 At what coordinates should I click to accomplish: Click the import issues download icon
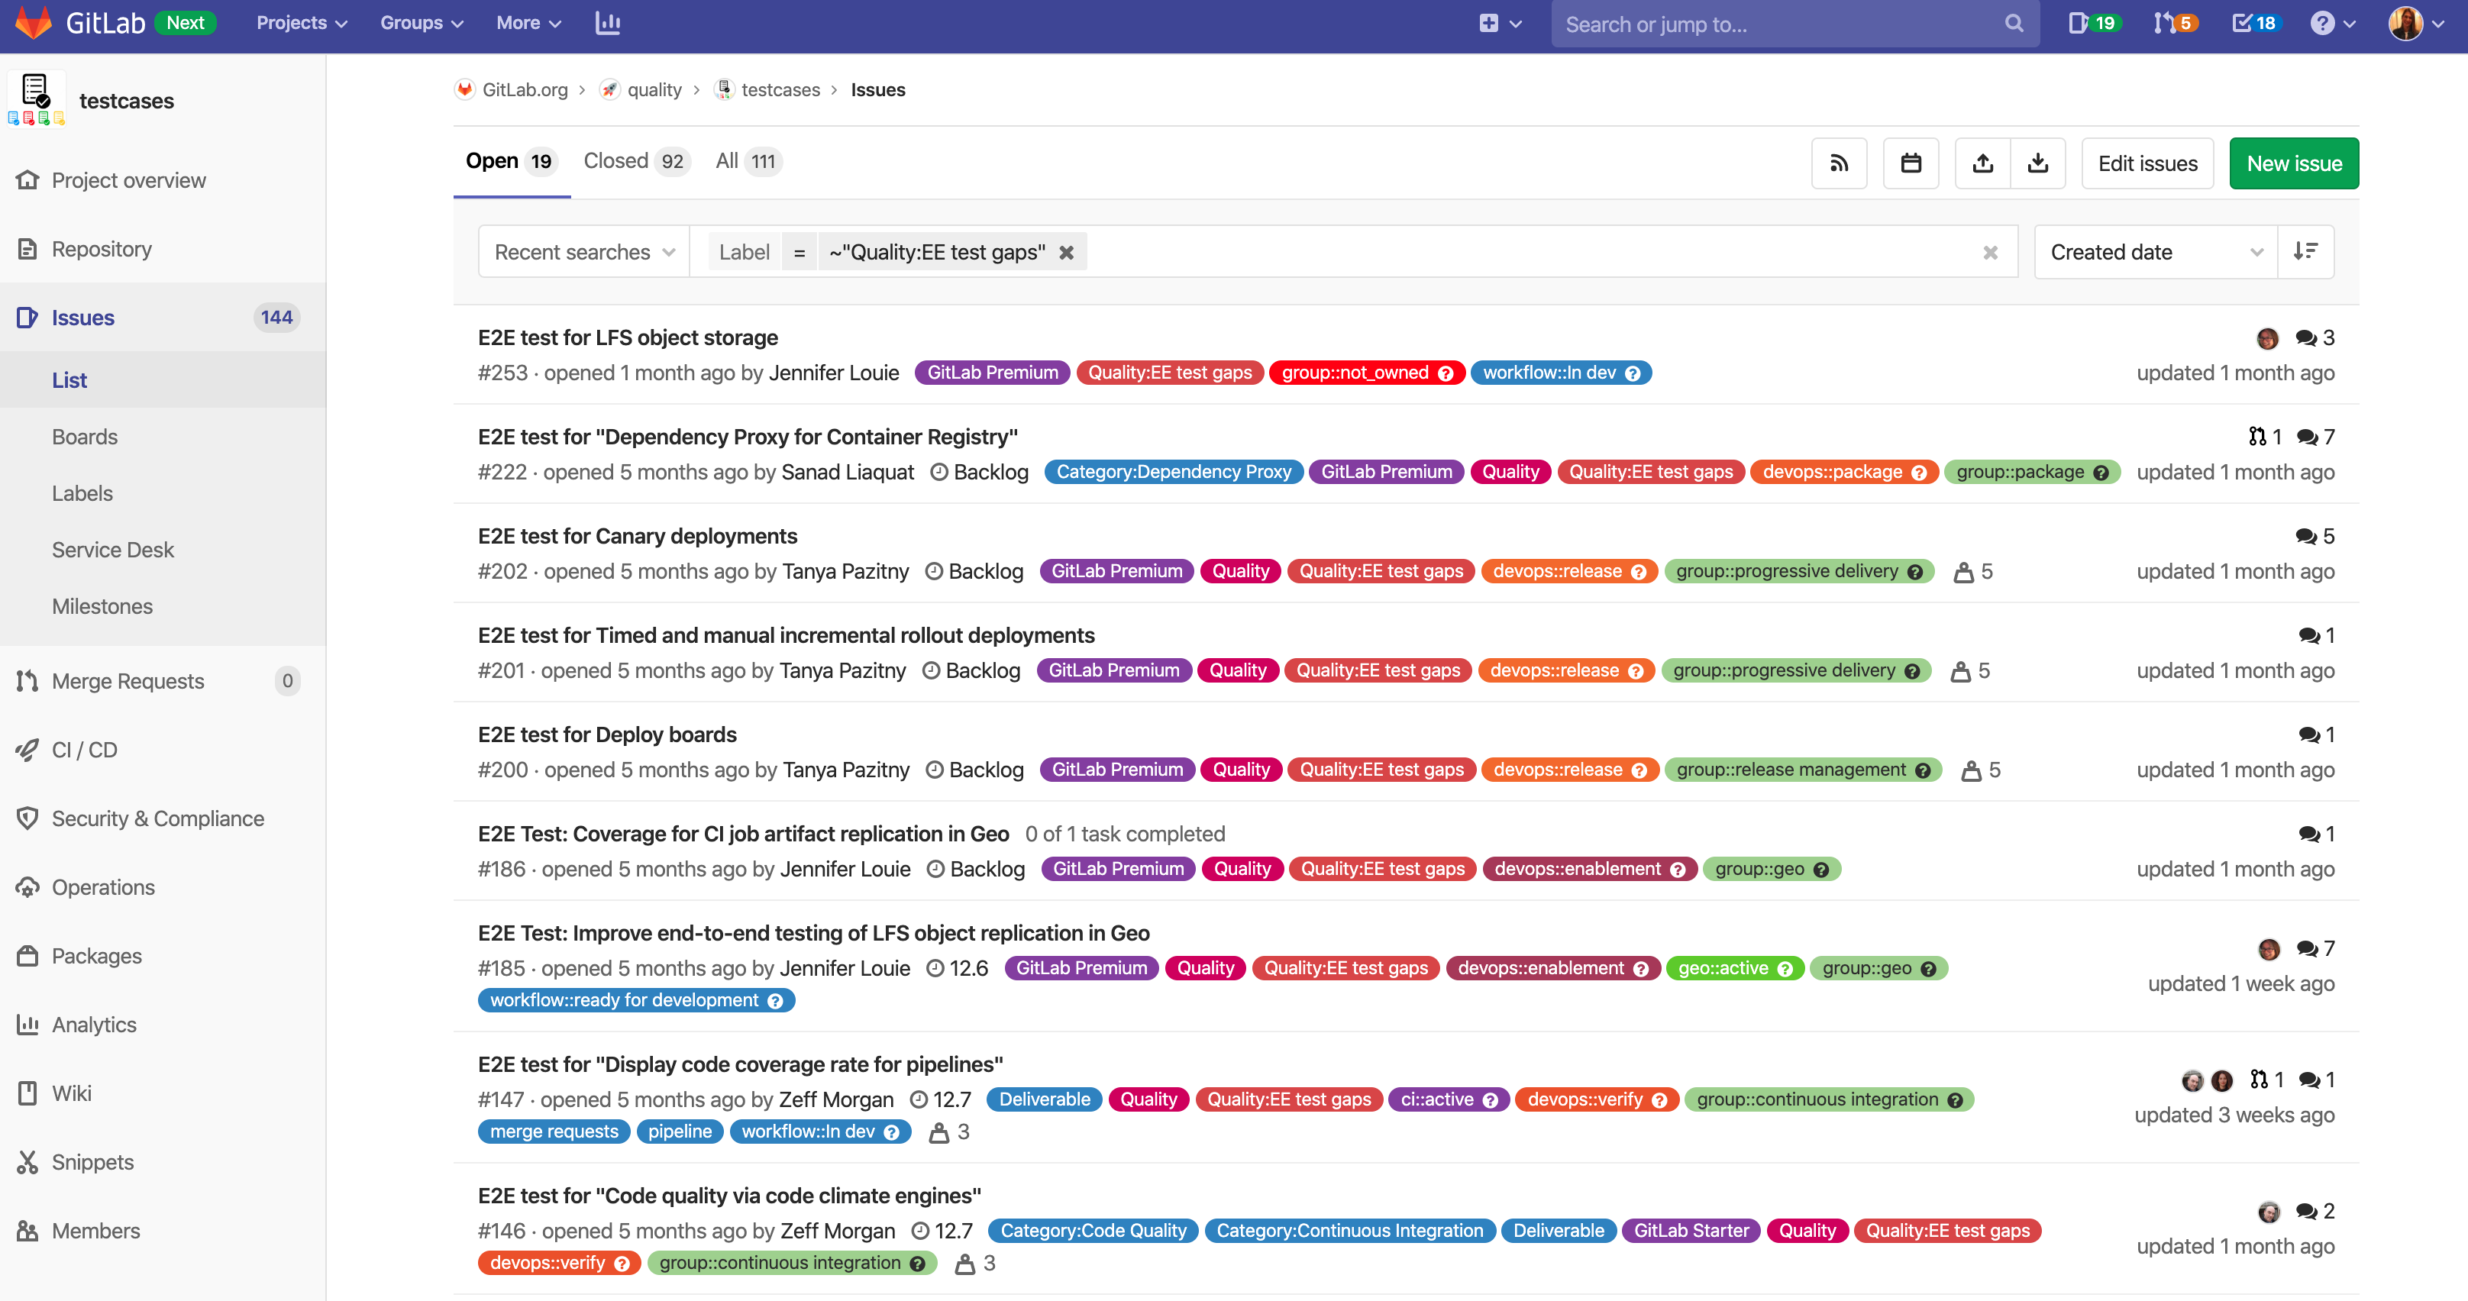pyautogui.click(x=2038, y=164)
